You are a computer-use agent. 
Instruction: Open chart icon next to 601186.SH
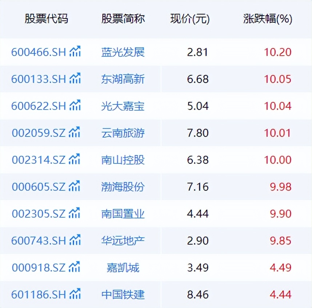pos(75,293)
